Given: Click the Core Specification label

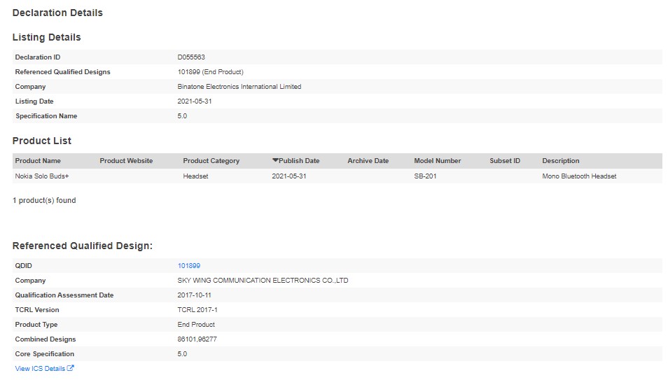Looking at the screenshot, I should click(x=44, y=353).
